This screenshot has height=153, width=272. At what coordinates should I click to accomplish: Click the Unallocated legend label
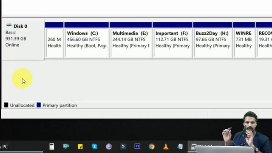22,105
